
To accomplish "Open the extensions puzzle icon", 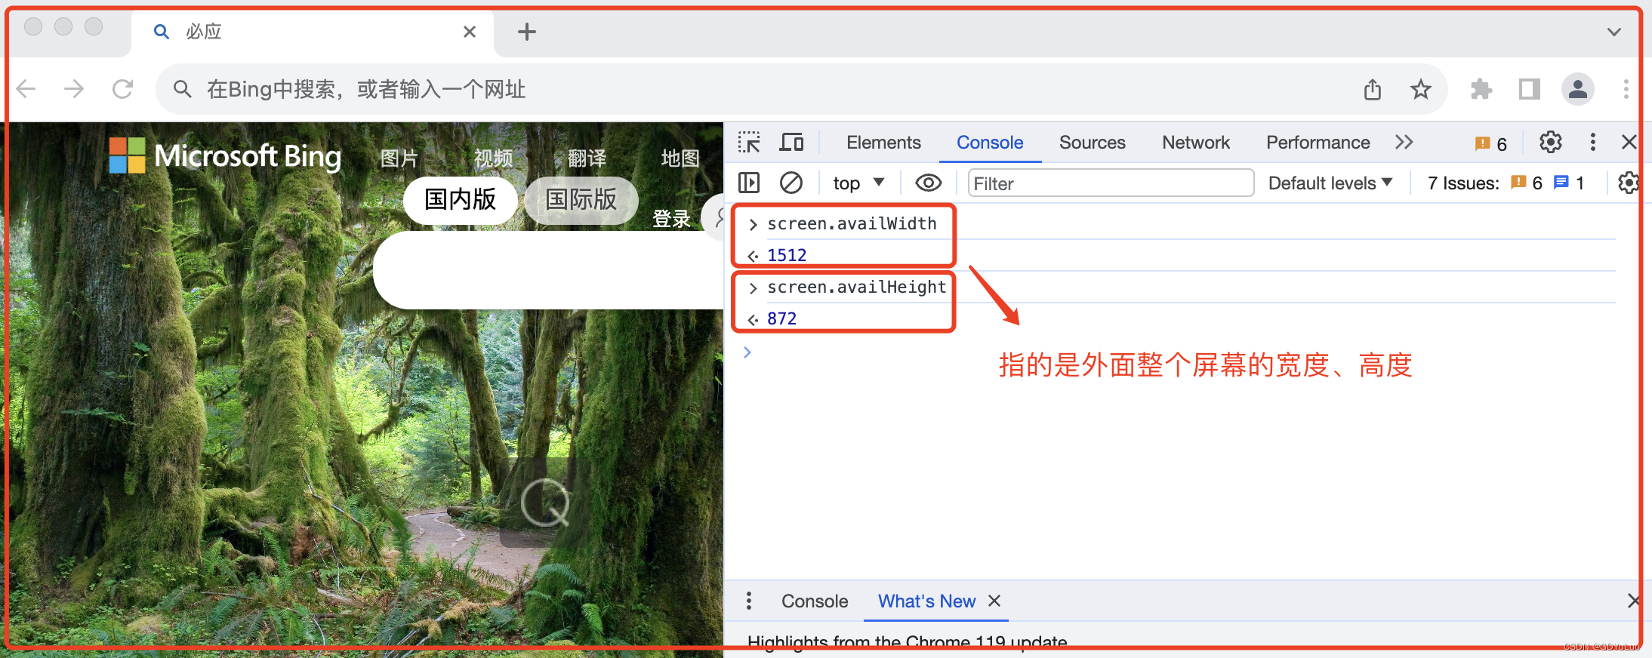I will pos(1481,89).
